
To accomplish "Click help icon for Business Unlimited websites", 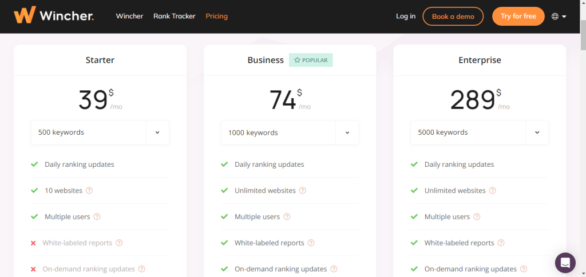I will (x=303, y=191).
